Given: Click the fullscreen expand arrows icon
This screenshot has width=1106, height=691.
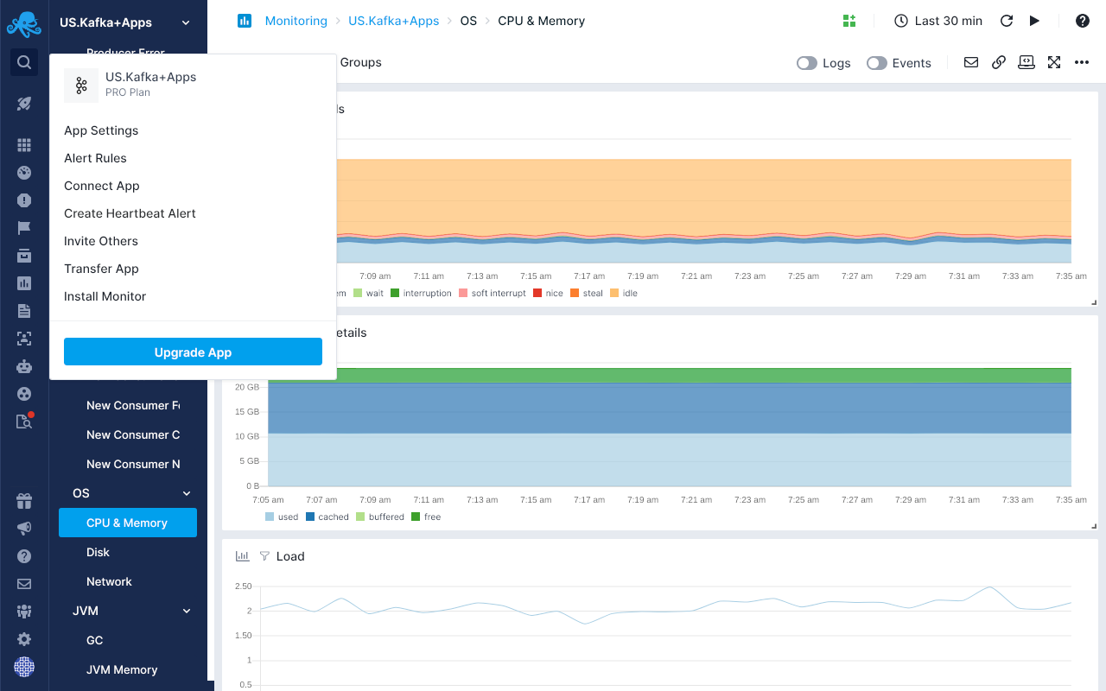Looking at the screenshot, I should pyautogui.click(x=1054, y=62).
